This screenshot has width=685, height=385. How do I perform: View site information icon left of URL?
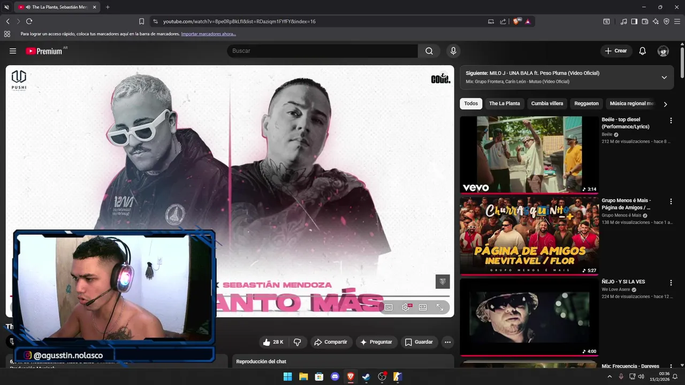(155, 21)
